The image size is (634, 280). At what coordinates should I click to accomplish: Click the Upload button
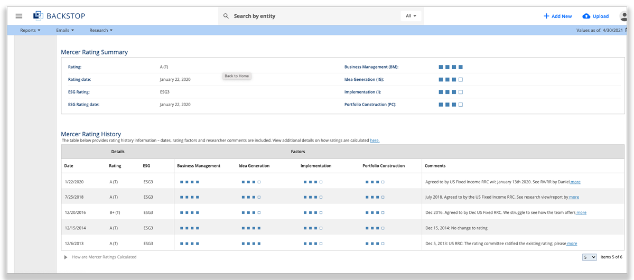pos(595,16)
